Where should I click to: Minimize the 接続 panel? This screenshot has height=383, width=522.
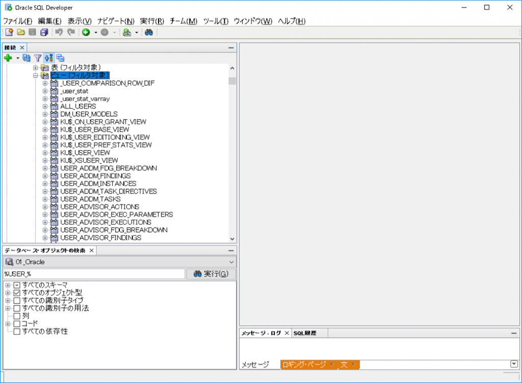pyautogui.click(x=231, y=48)
